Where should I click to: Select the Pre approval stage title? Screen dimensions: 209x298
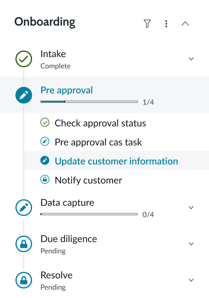(x=67, y=90)
